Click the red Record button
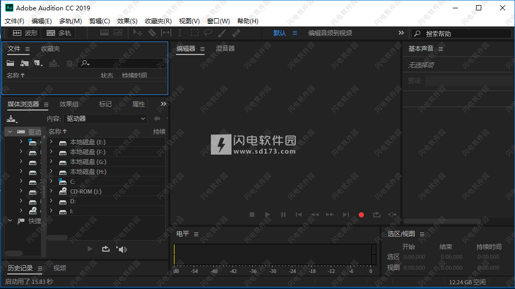This screenshot has width=515, height=289. point(361,215)
